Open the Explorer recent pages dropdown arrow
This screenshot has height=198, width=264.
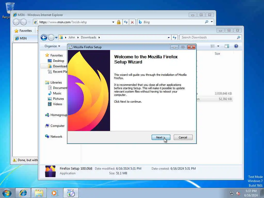pyautogui.click(x=56, y=38)
